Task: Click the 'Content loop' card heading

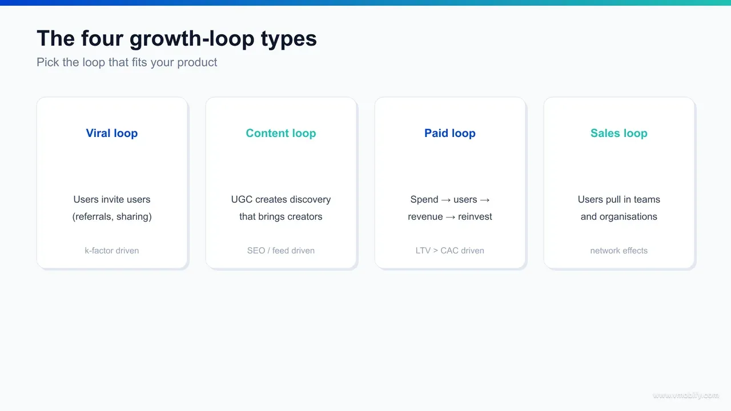Action: tap(281, 133)
